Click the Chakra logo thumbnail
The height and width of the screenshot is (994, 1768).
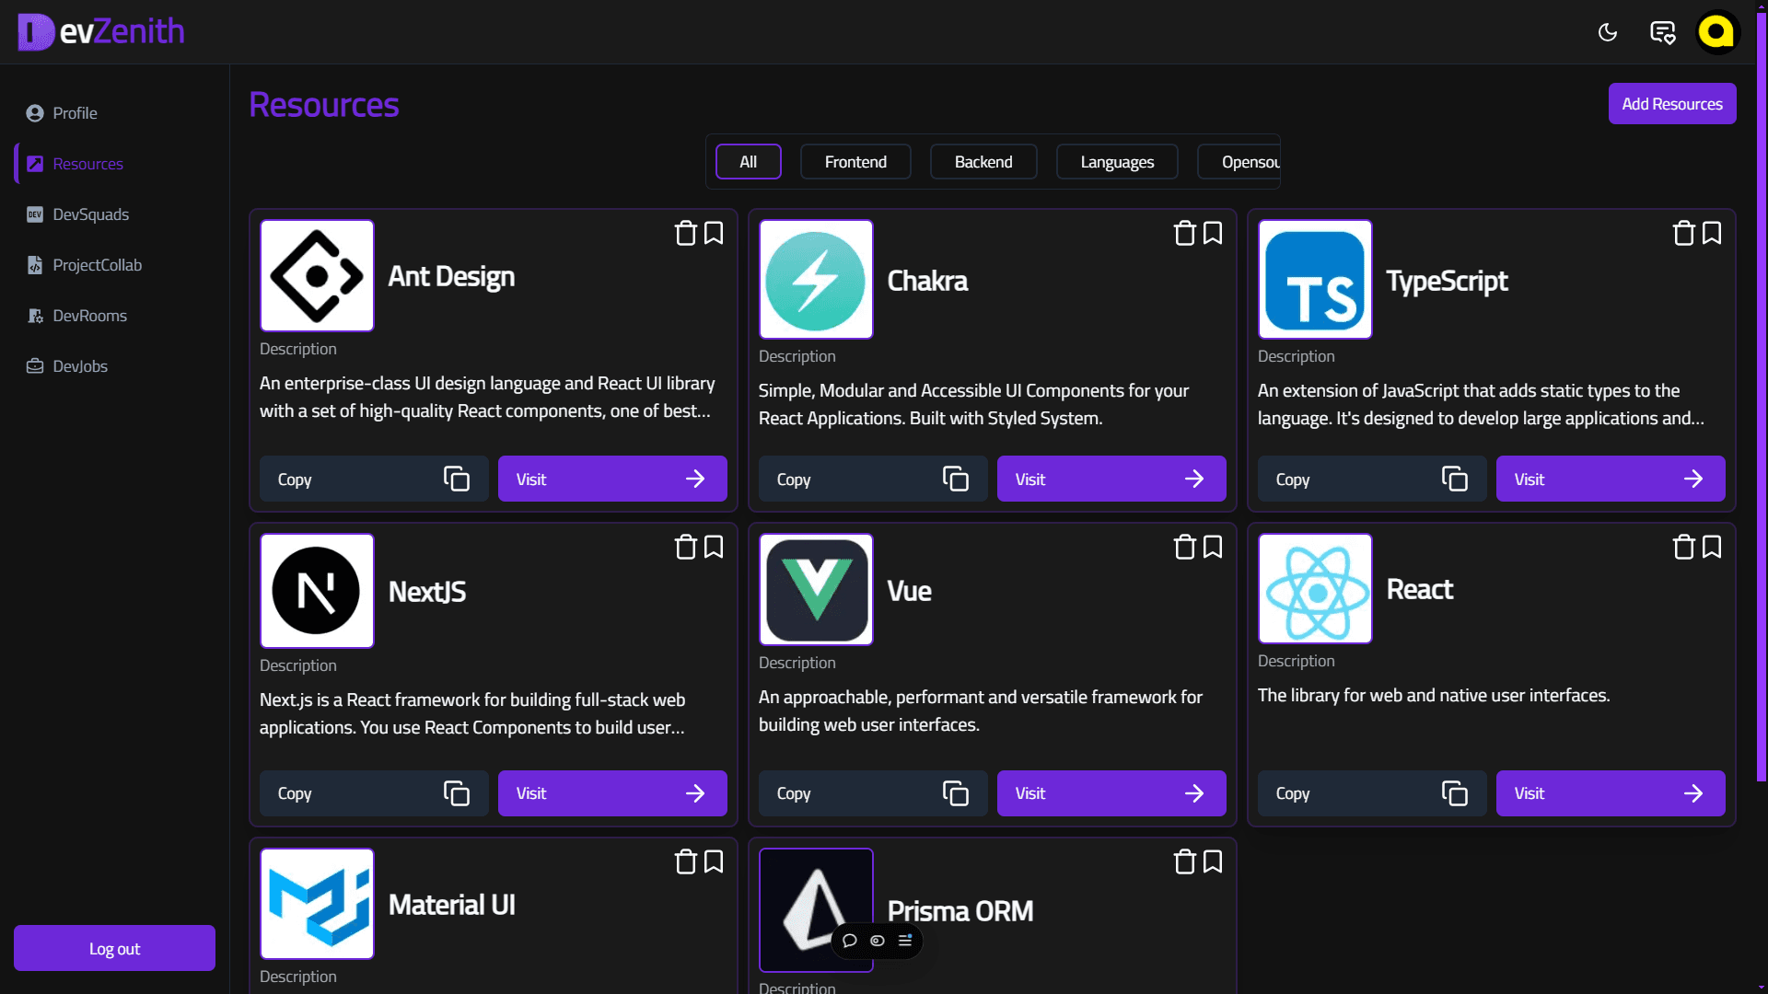tap(816, 279)
